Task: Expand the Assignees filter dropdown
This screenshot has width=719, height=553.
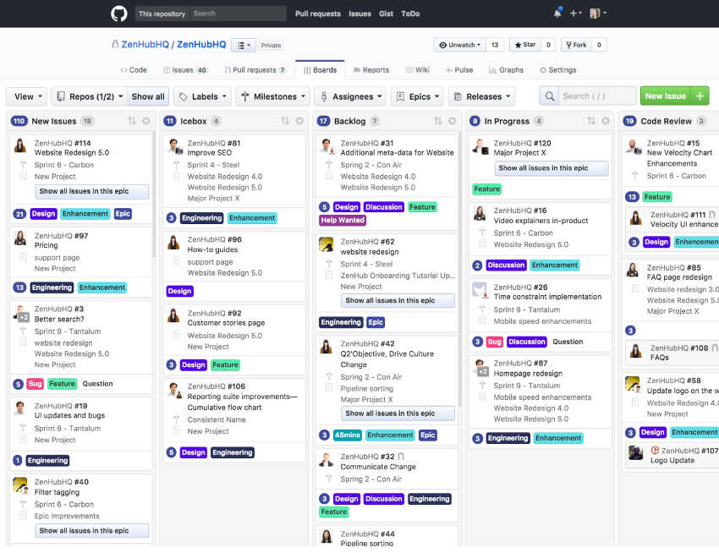Action: [350, 96]
